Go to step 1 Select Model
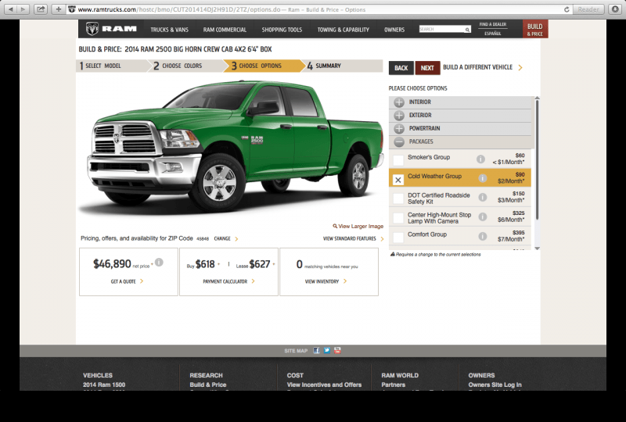 point(111,66)
